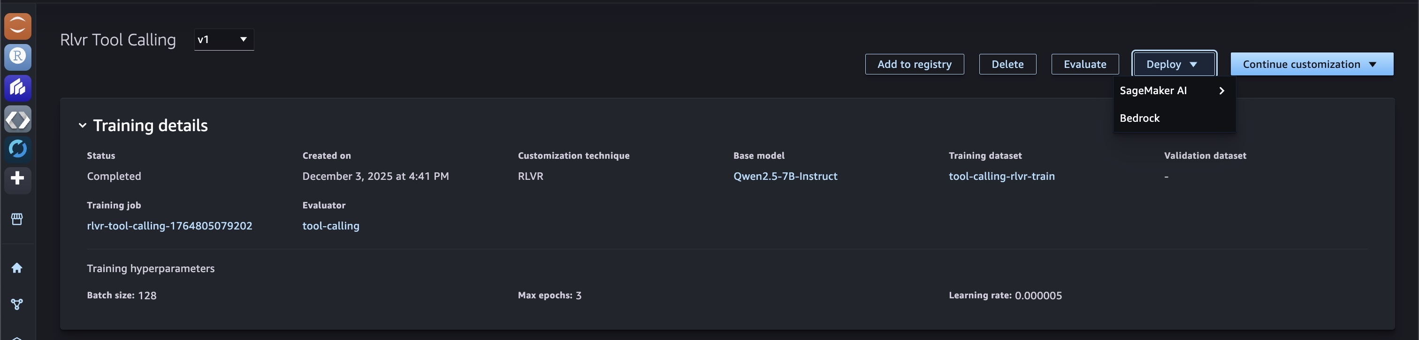Viewport: 1419px width, 340px height.
Task: Click the Deploy dropdown button
Action: pos(1174,64)
